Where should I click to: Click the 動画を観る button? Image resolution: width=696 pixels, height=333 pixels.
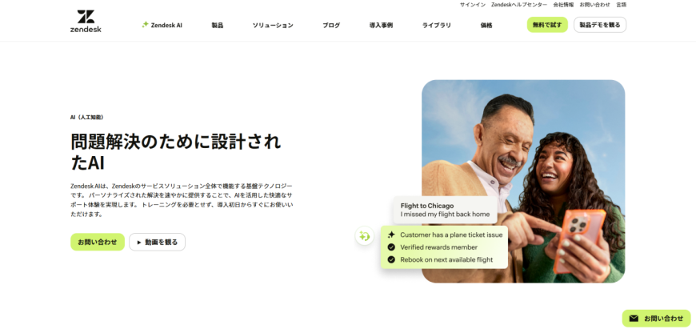point(157,242)
